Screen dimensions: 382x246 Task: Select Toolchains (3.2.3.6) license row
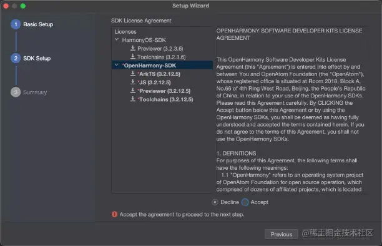(x=161, y=57)
